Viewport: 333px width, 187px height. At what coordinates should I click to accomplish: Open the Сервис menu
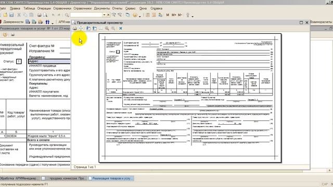pos(131,8)
